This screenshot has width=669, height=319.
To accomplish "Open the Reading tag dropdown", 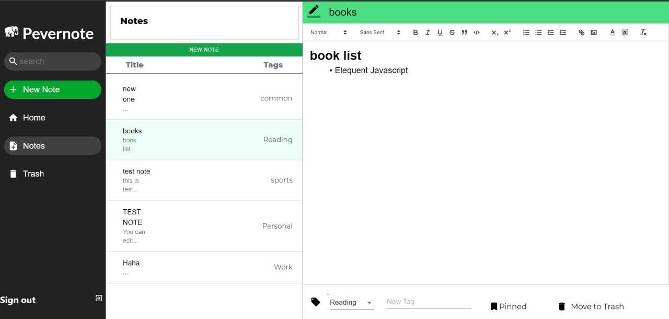I will [x=352, y=302].
